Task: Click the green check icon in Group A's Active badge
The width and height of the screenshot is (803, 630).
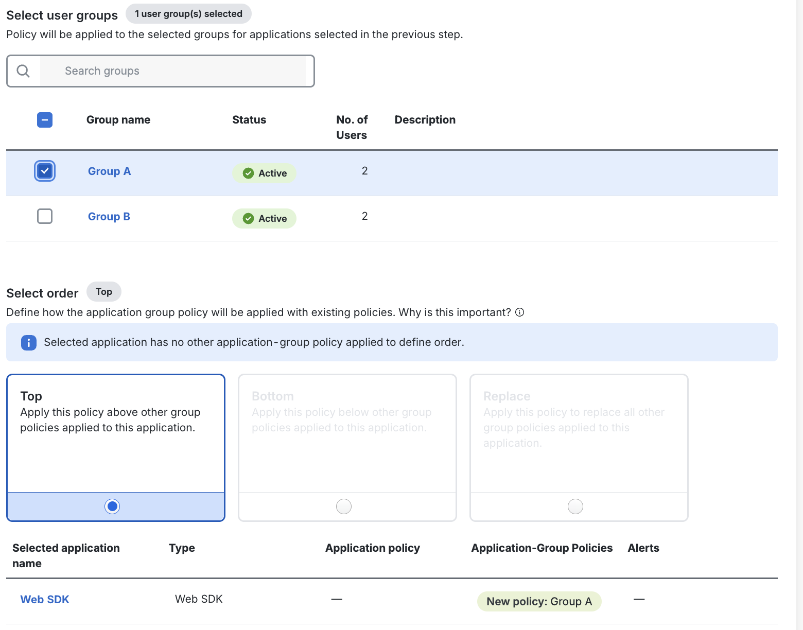Action: [249, 173]
